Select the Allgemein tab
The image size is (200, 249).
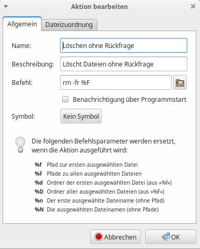pos(22,24)
